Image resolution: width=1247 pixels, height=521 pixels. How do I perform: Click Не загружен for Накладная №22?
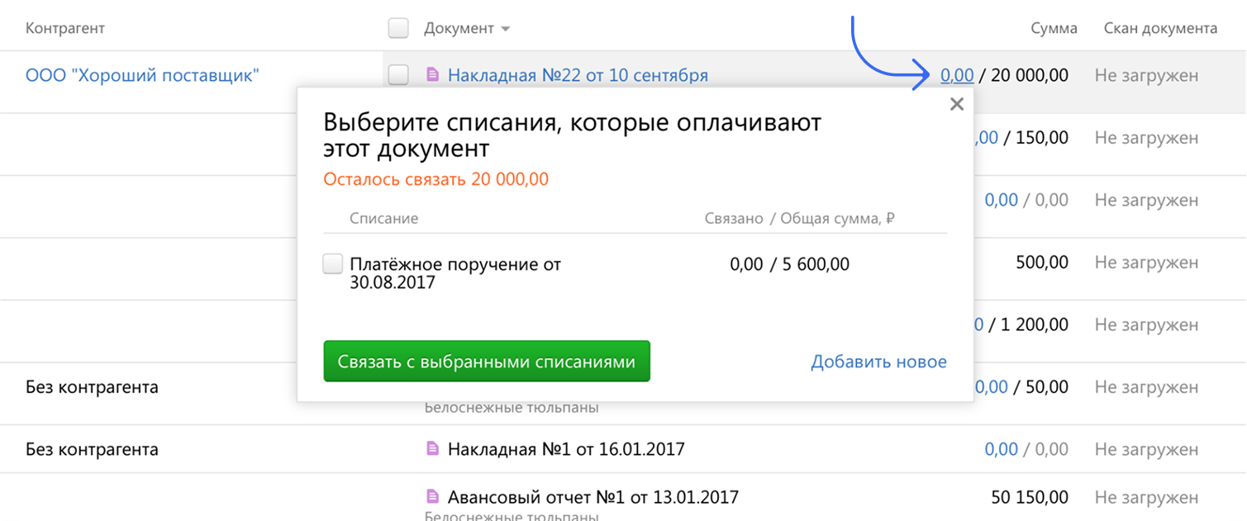[1146, 75]
